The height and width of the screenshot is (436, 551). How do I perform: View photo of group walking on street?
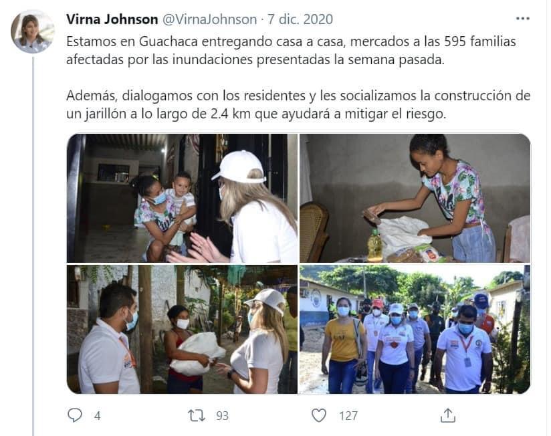(x=415, y=329)
